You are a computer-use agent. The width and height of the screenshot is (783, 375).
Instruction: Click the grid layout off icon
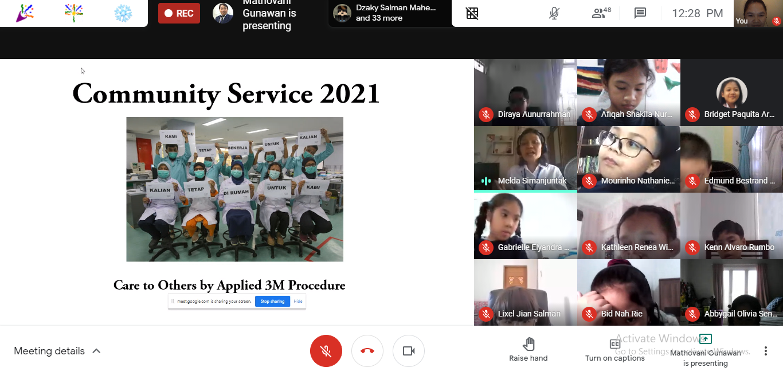(472, 13)
